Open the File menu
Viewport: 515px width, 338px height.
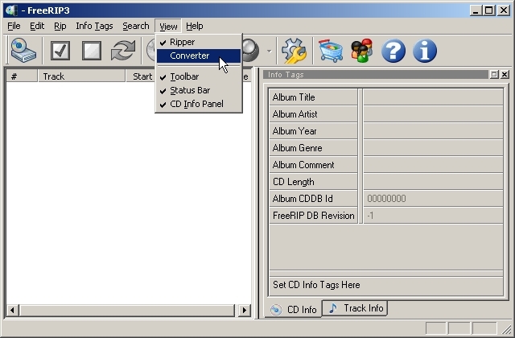(14, 26)
